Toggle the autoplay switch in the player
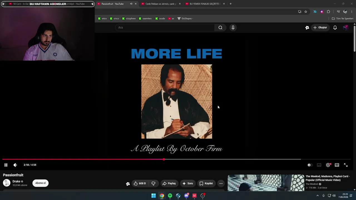Viewport: 356px width, 200px height. 310,165
